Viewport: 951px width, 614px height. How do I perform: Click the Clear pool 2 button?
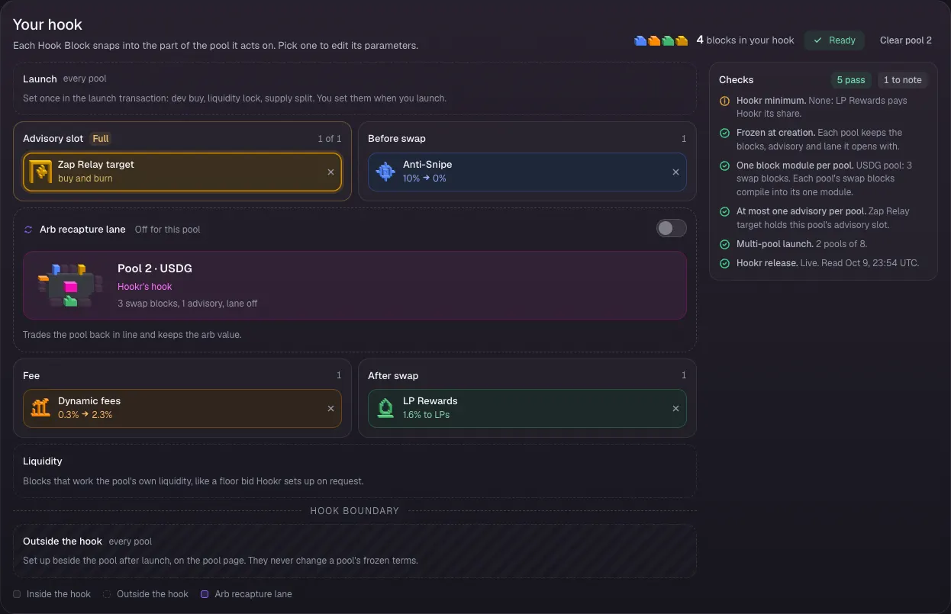[x=906, y=40]
